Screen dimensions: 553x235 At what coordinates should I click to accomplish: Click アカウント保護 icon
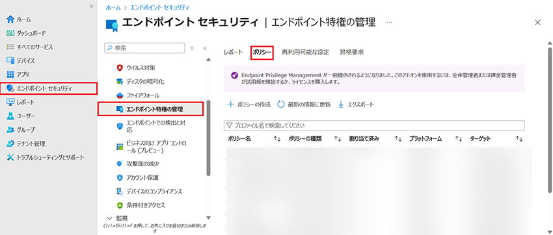pyautogui.click(x=120, y=177)
